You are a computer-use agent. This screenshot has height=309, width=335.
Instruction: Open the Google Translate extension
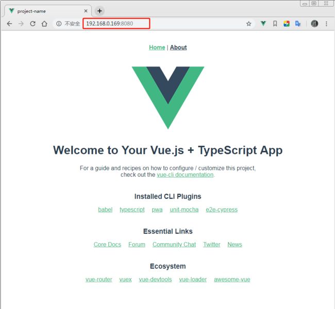click(x=298, y=24)
